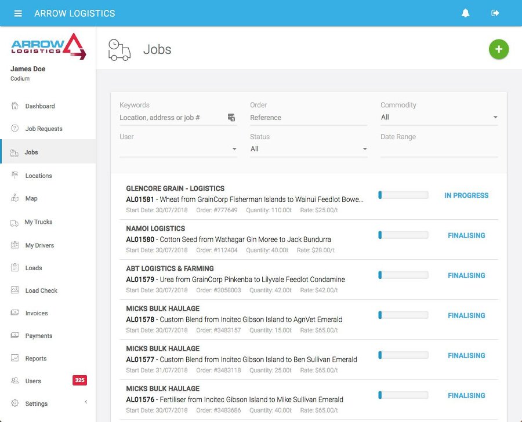Click the Loads clipboard icon
Screen dimensions: 522x422
pos(14,267)
